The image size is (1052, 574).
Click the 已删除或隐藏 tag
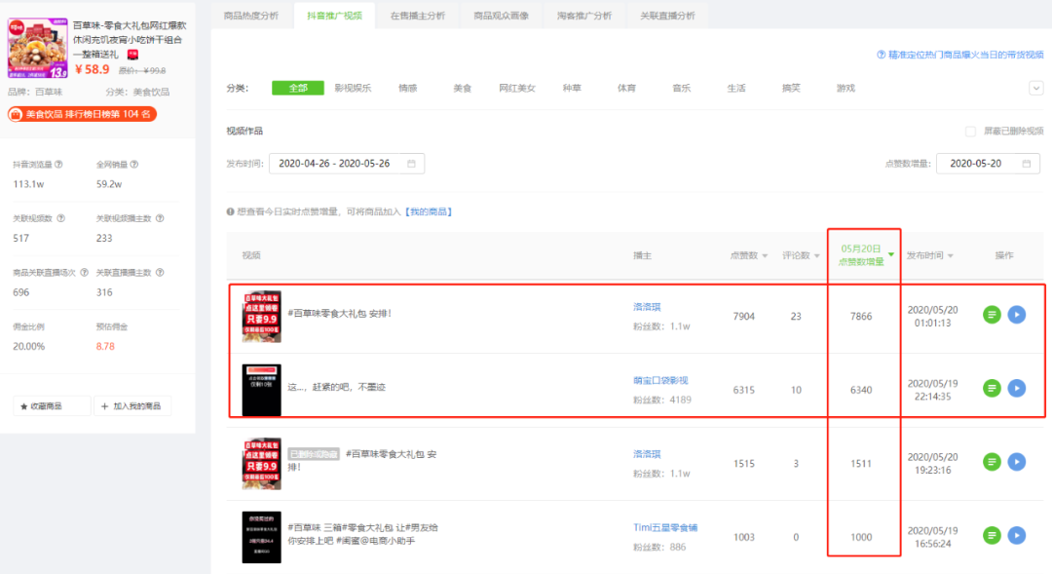(314, 454)
